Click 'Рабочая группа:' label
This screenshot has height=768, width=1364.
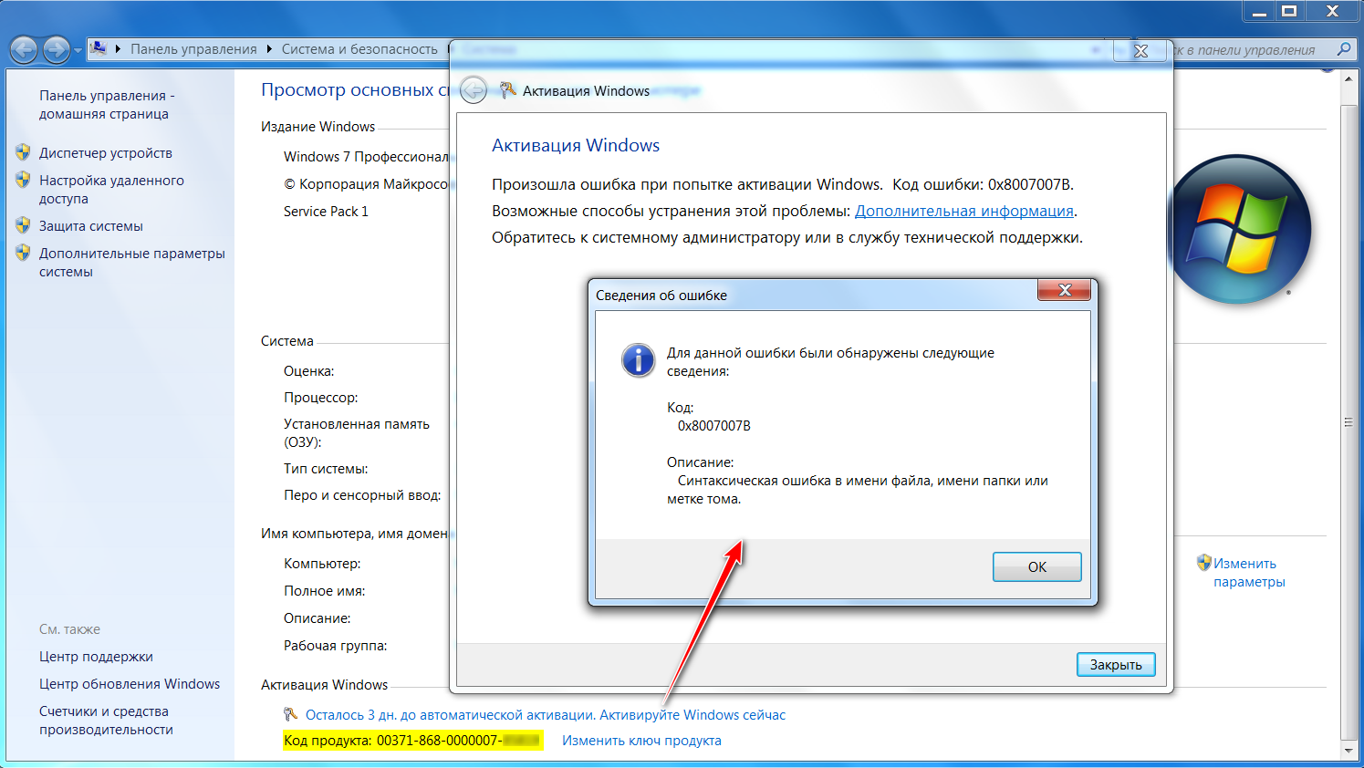point(335,646)
